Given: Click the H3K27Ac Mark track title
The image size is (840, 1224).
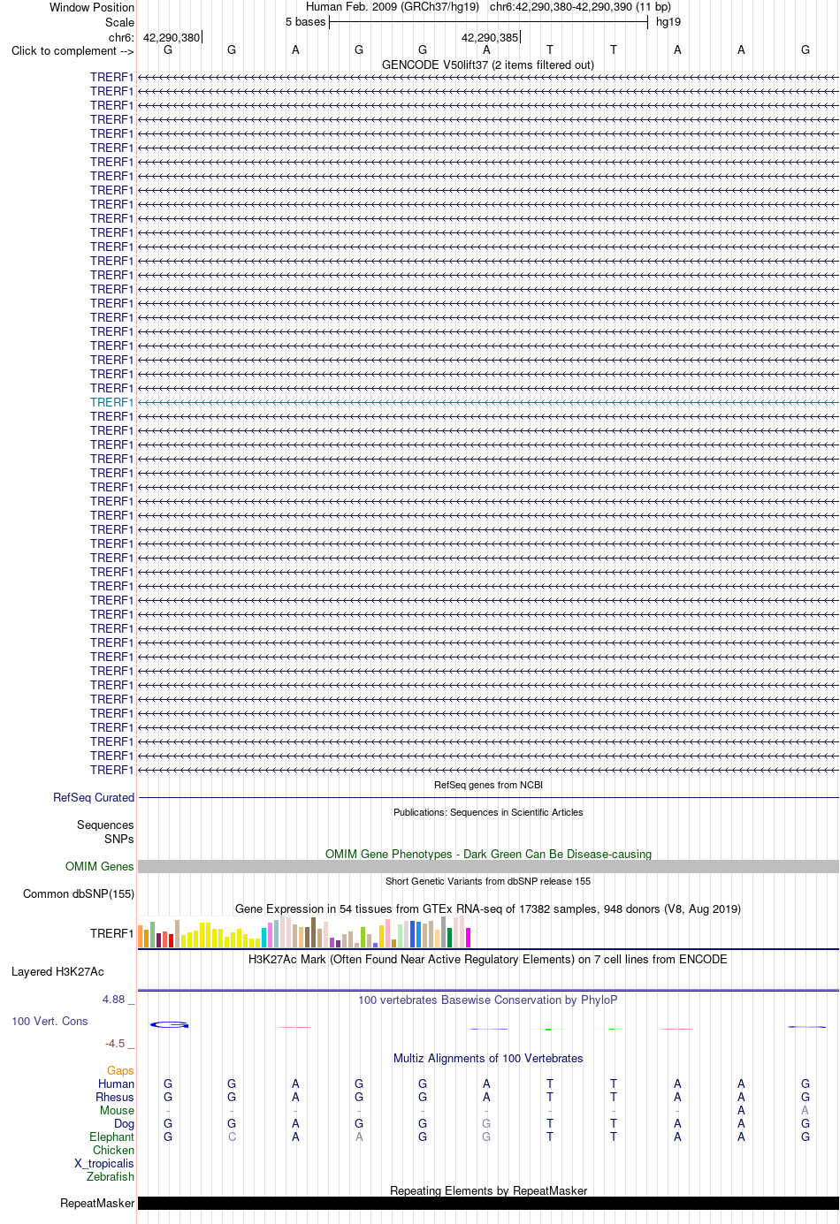Looking at the screenshot, I should click(x=488, y=959).
